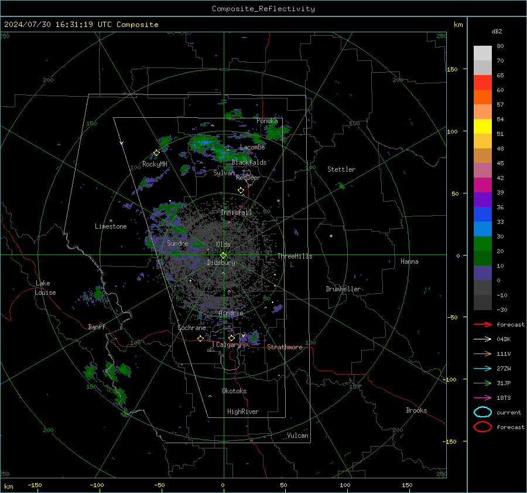Click the red forecast arrow in legend

point(482,324)
